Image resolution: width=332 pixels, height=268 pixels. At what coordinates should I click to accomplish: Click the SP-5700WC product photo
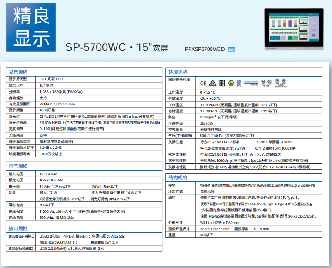(x=294, y=29)
